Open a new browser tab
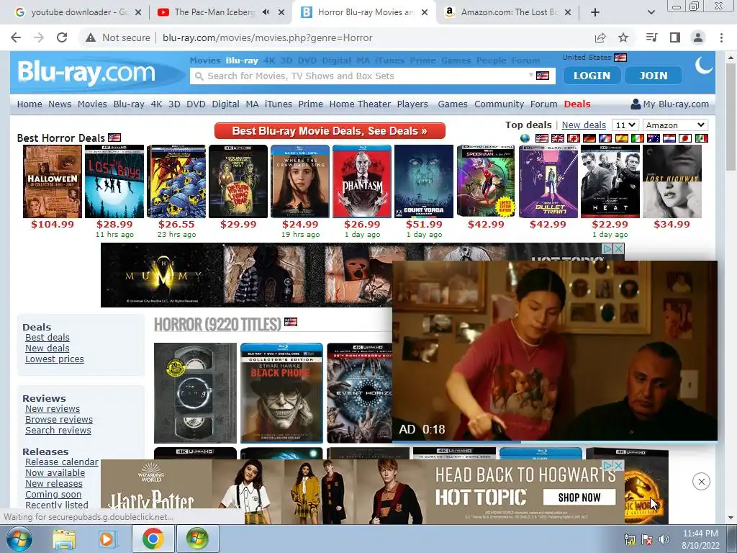This screenshot has width=737, height=553. 595,12
